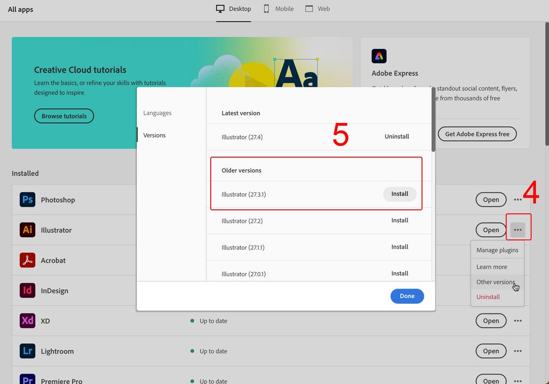The width and height of the screenshot is (549, 384).
Task: Click the Acrobat app name
Action: coord(53,260)
